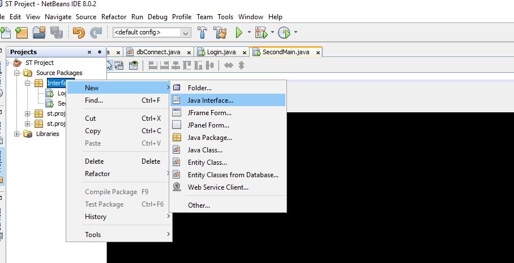Open the Profile Project dropdown arrow
The width and height of the screenshot is (514, 263).
pos(295,32)
